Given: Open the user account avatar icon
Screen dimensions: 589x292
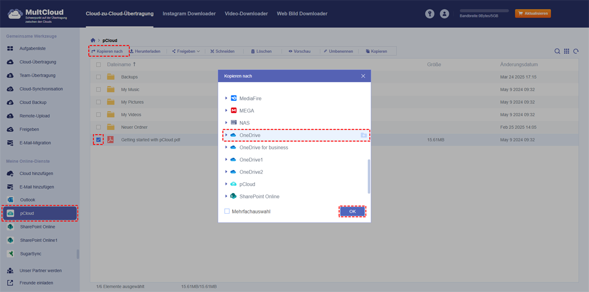Looking at the screenshot, I should click(444, 14).
